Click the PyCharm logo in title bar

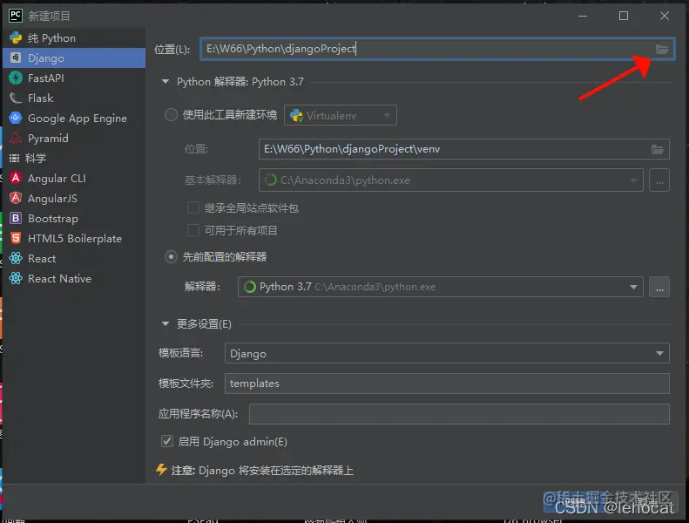[x=16, y=16]
